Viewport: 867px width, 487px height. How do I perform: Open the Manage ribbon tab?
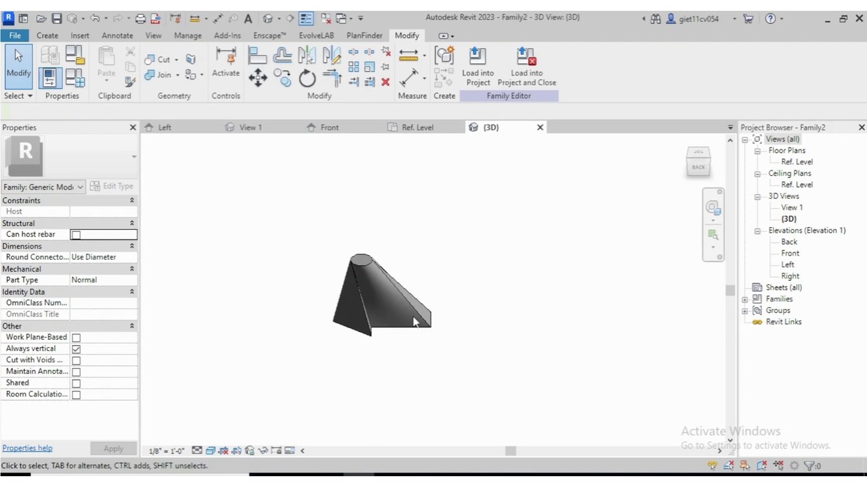point(188,35)
